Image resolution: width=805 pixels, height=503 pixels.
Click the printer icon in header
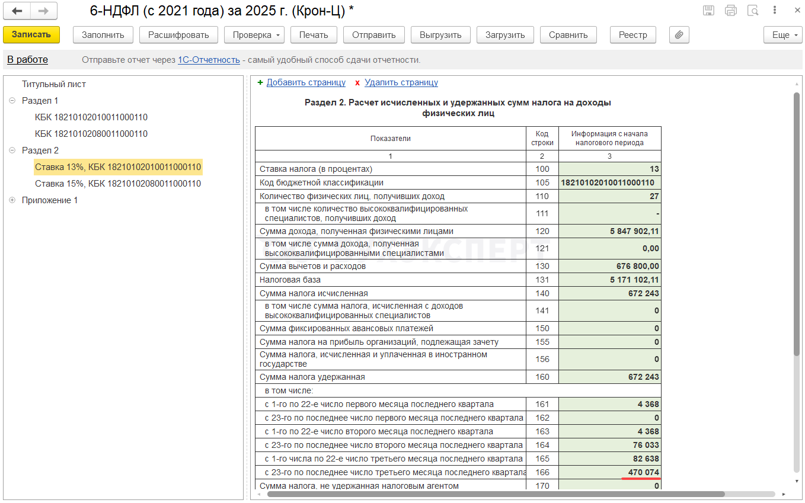(730, 11)
